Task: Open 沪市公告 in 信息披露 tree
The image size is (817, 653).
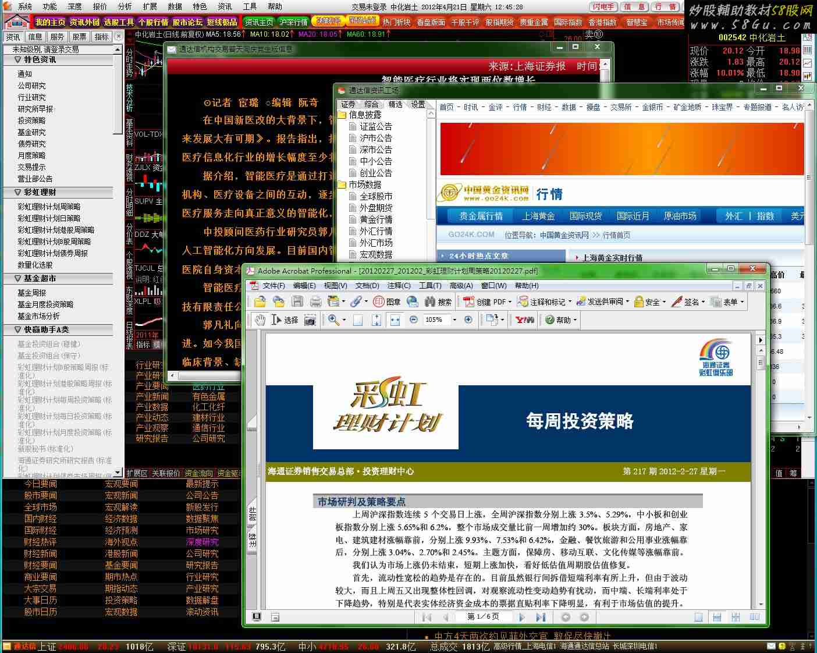Action: tap(375, 138)
